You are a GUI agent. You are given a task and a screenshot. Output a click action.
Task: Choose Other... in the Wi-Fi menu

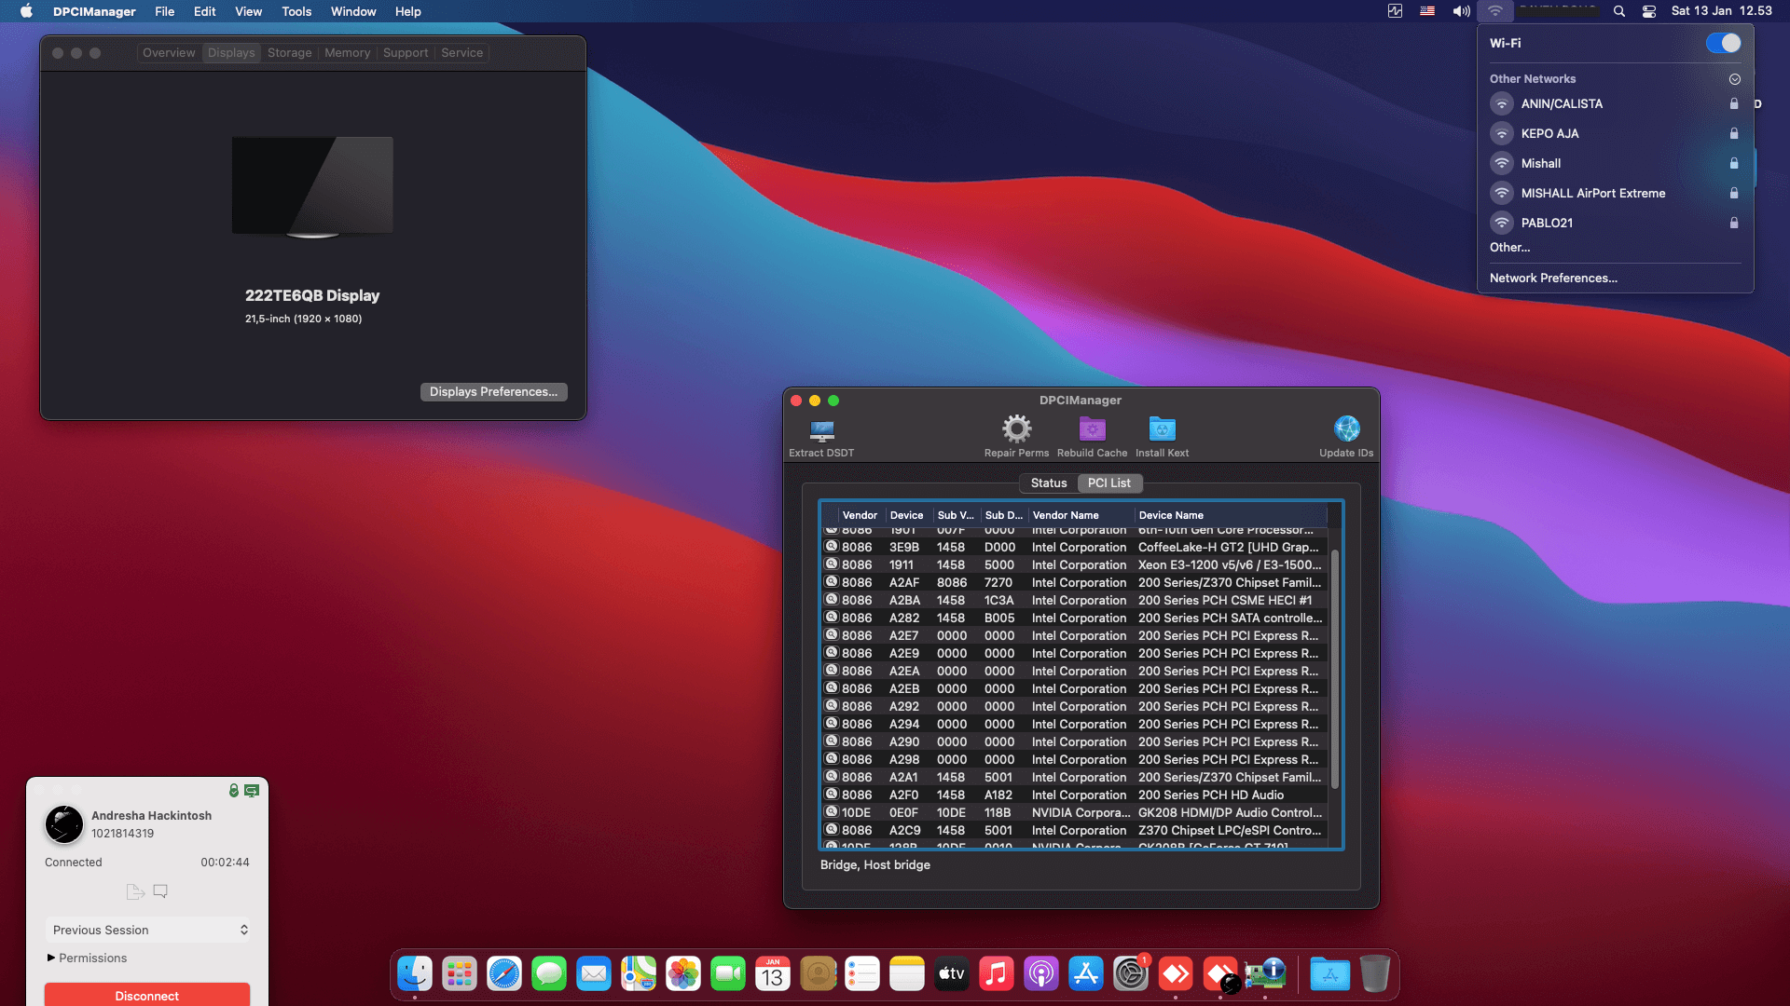click(1509, 247)
